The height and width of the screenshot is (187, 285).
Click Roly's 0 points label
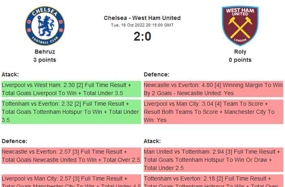tap(240, 60)
